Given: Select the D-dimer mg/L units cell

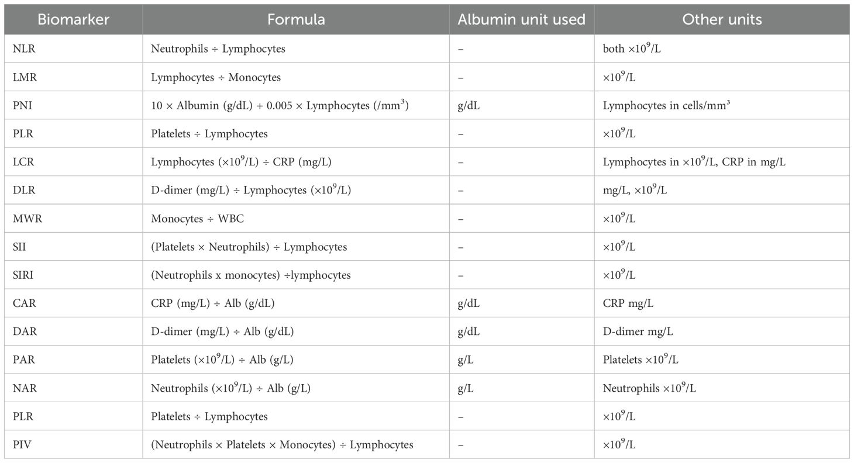Looking at the screenshot, I should (638, 331).
